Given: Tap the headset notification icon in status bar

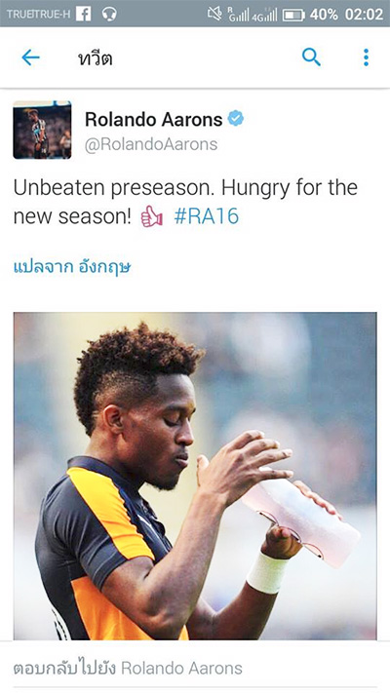Looking at the screenshot, I should [x=109, y=15].
